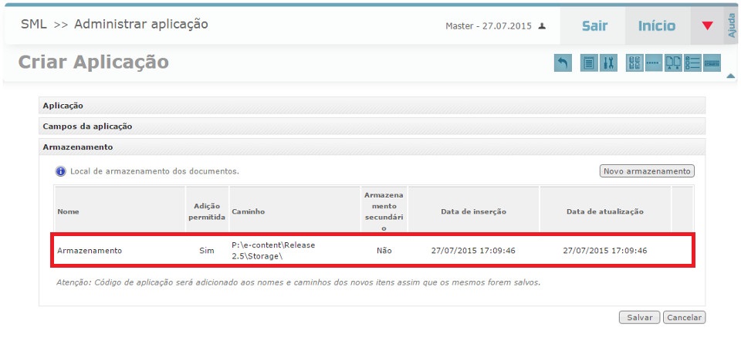Click the Atenção note about application code
The image size is (741, 341).
(298, 282)
